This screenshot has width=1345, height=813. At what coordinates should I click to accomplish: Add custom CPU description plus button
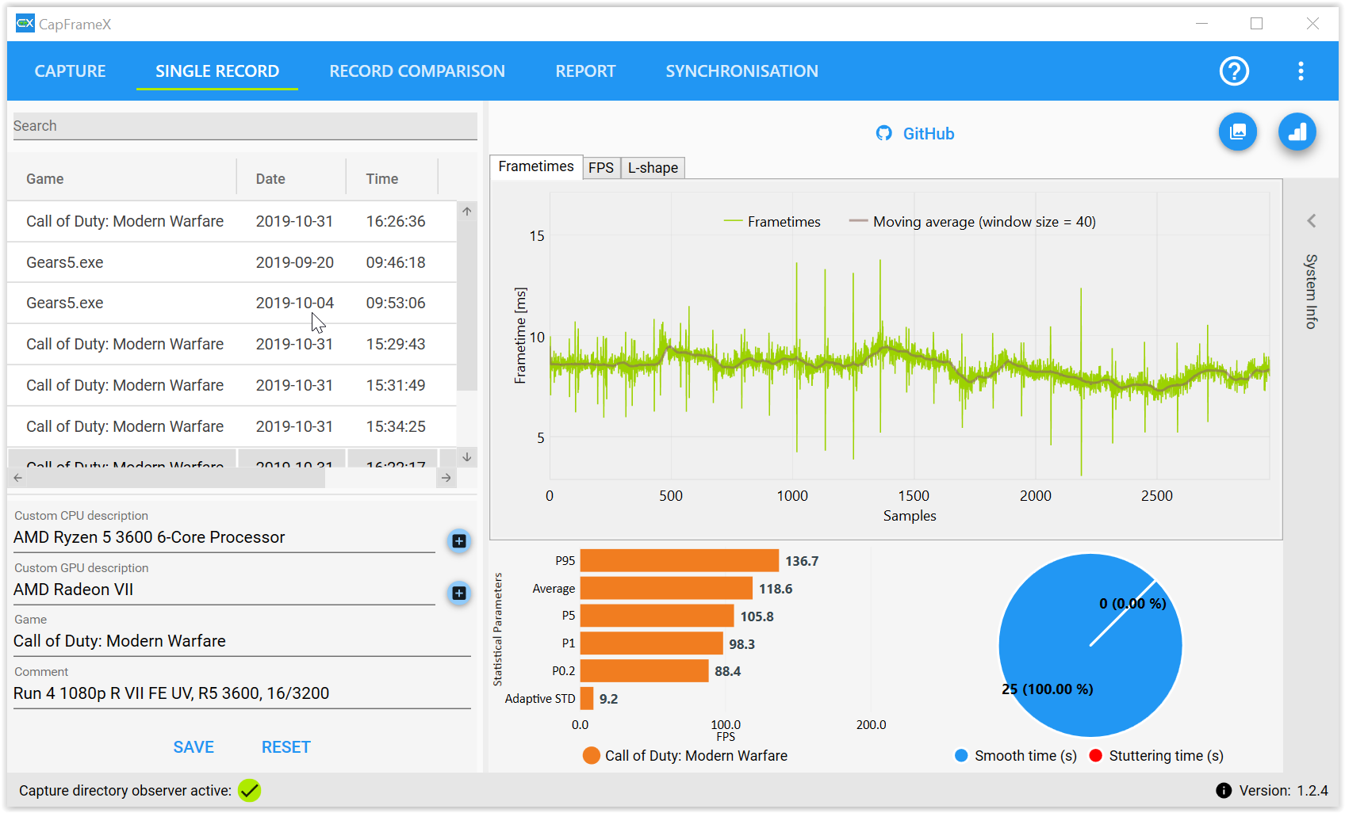click(459, 541)
